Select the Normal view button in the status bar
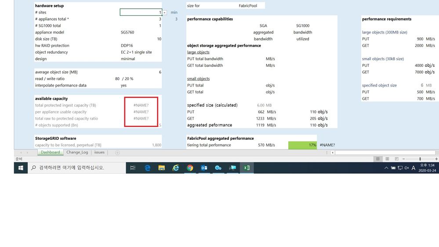 [377, 159]
